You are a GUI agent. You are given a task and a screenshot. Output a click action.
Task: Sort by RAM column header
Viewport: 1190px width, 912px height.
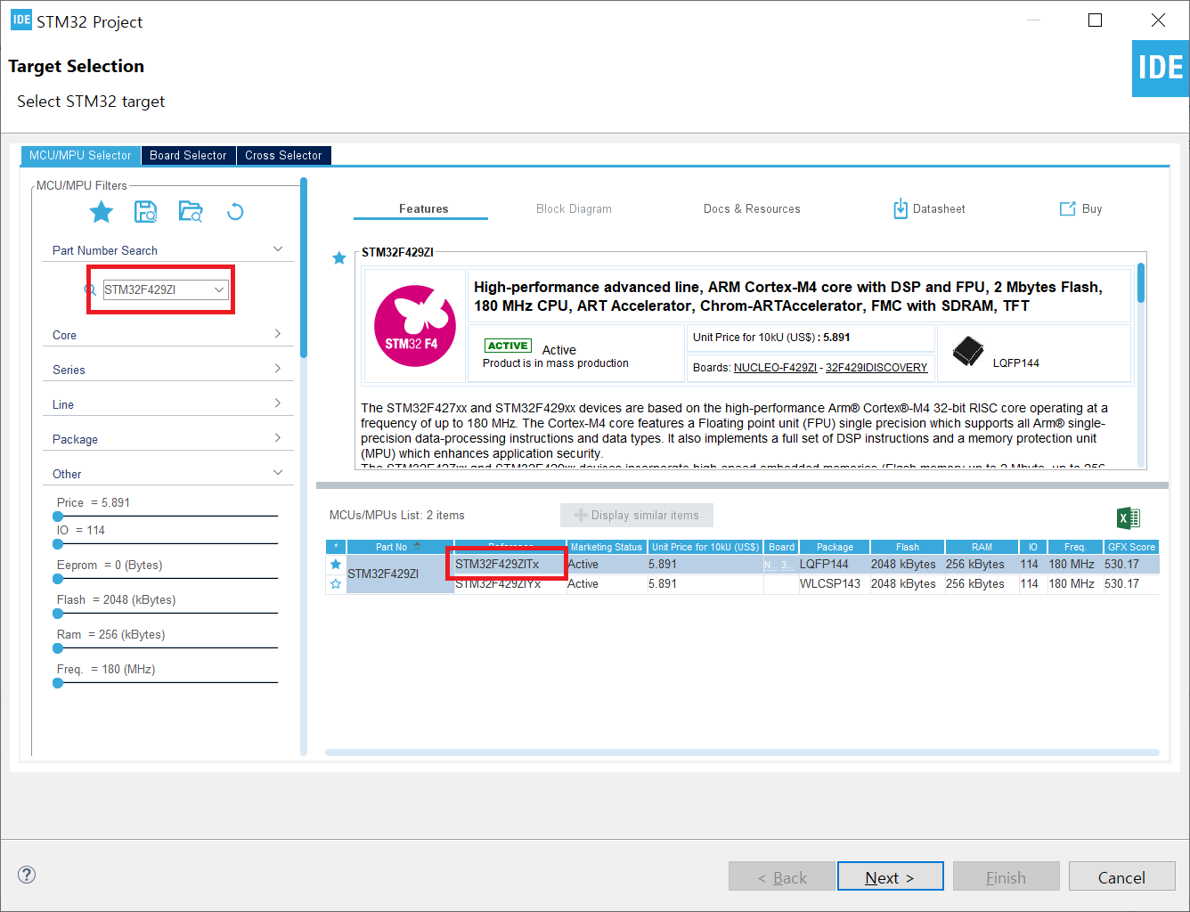pos(982,547)
